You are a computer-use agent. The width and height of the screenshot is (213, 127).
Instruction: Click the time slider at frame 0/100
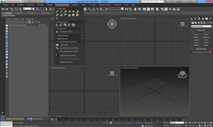coord(59,116)
